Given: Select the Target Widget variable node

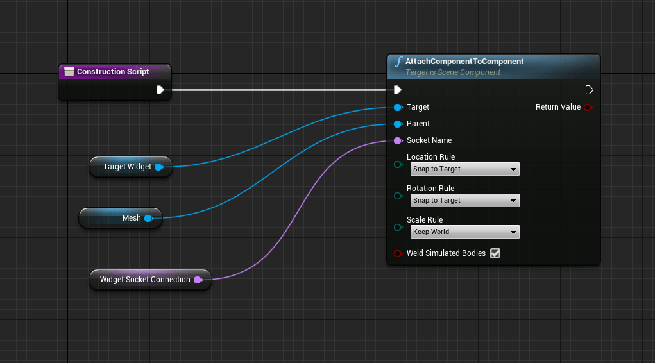Looking at the screenshot, I should 127,167.
